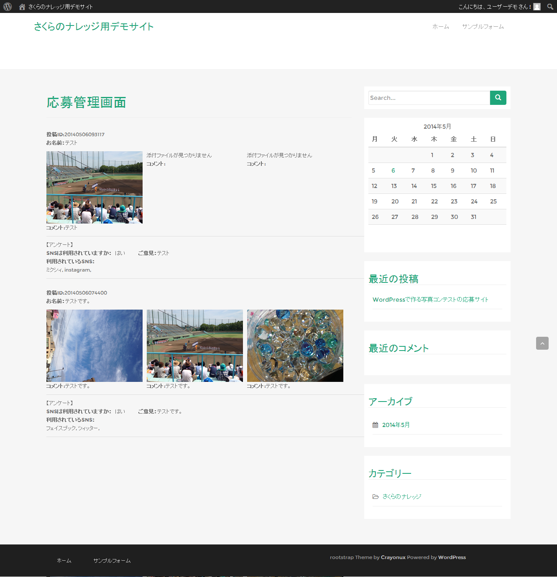
Task: Click the home icon in the admin bar
Action: [22, 7]
